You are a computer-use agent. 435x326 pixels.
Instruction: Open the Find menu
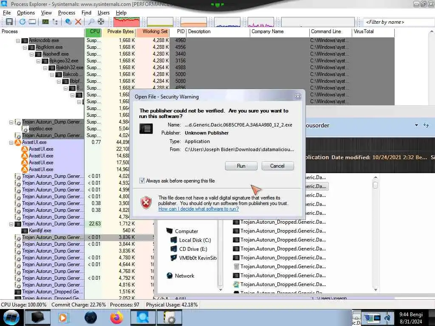click(86, 13)
